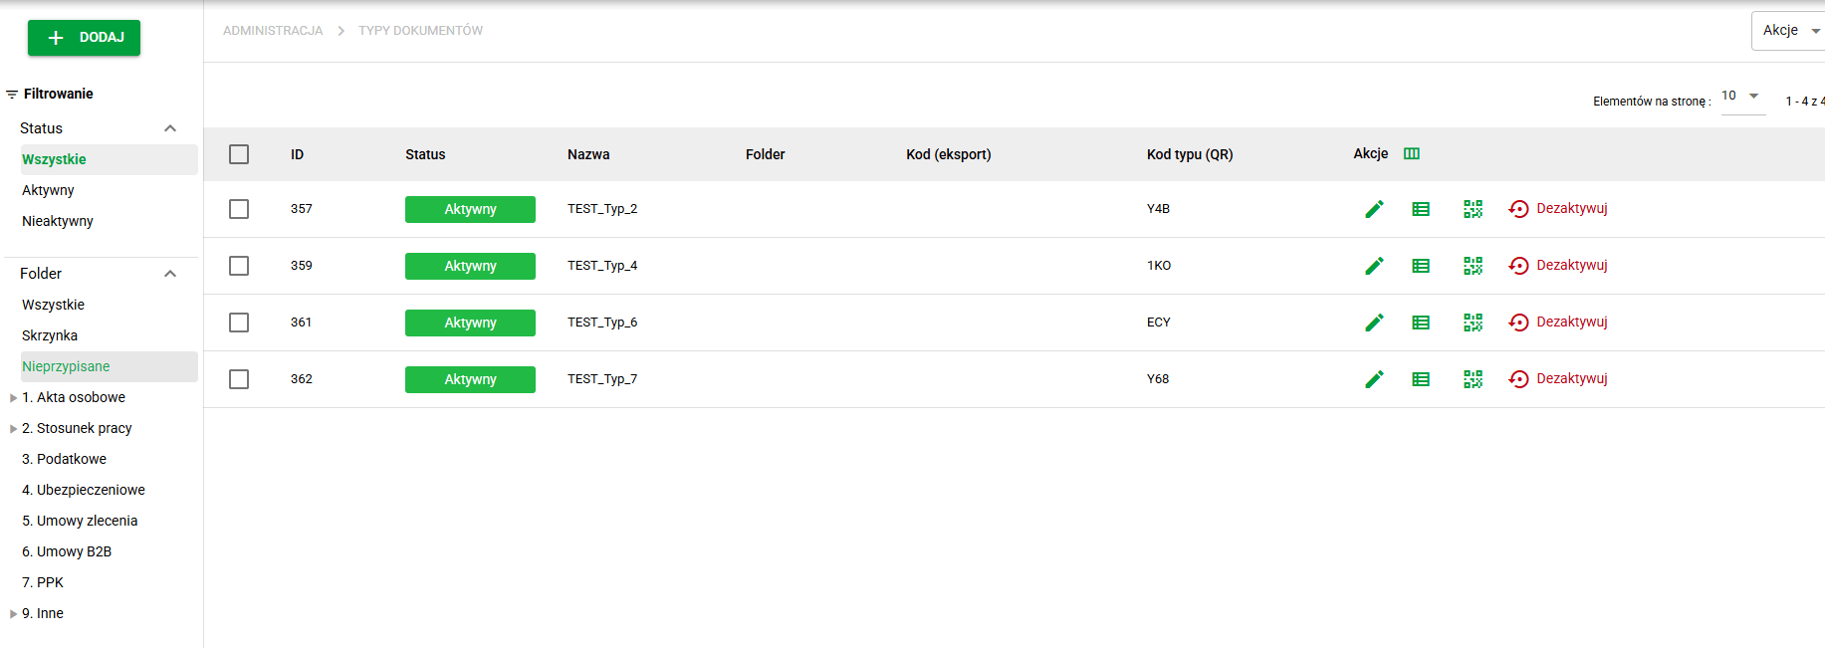1825x648 pixels.
Task: Select the Skrzynka folder filter
Action: [x=50, y=335]
